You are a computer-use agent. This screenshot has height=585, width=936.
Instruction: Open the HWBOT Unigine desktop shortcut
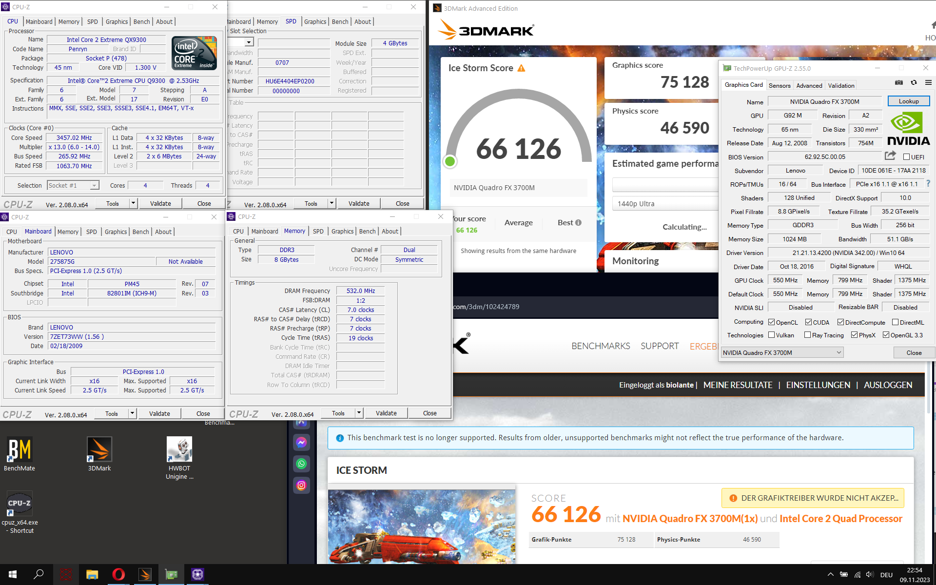pos(179,449)
